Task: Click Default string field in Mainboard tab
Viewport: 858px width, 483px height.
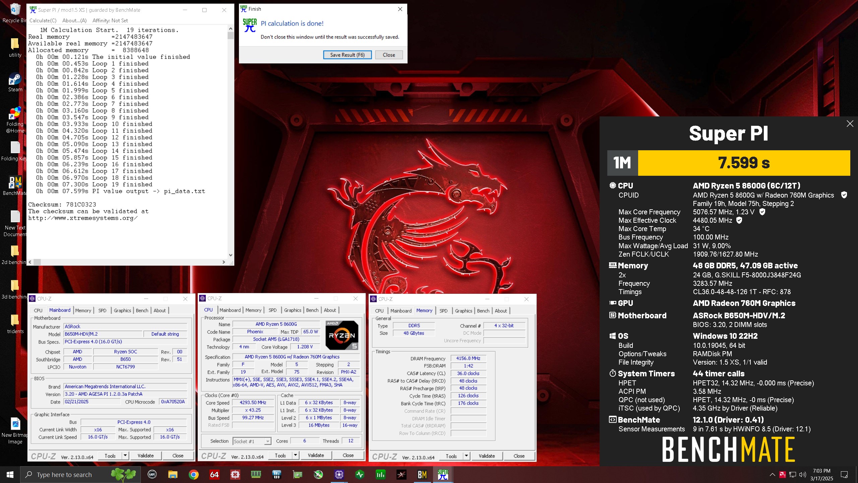Action: 165,334
